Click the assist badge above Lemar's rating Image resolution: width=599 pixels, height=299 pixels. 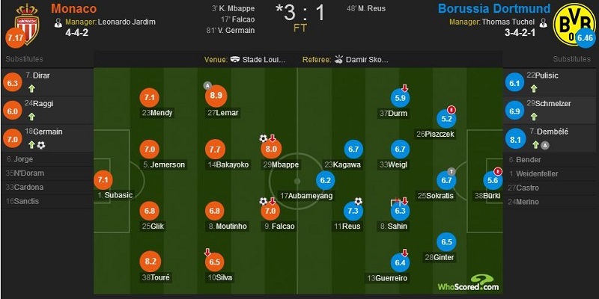pyautogui.click(x=207, y=86)
